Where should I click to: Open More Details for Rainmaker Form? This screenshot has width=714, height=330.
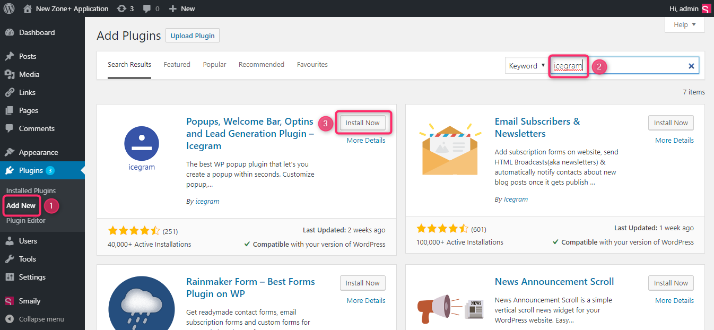tap(366, 301)
